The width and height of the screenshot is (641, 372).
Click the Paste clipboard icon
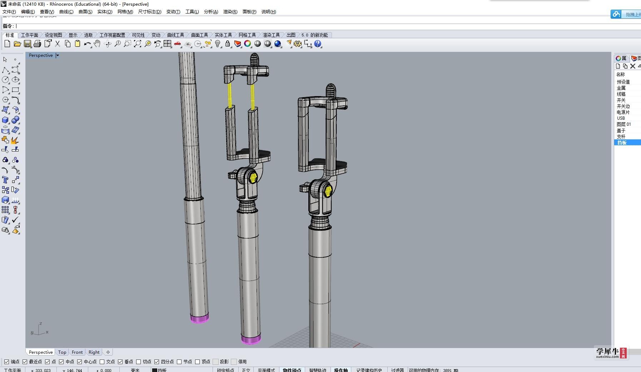coord(78,44)
